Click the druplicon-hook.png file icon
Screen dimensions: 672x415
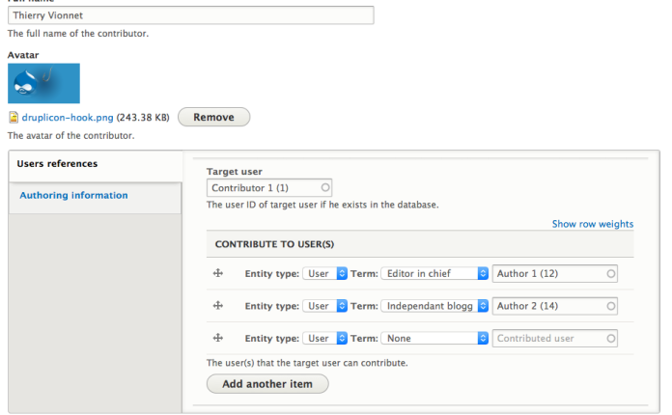point(14,118)
